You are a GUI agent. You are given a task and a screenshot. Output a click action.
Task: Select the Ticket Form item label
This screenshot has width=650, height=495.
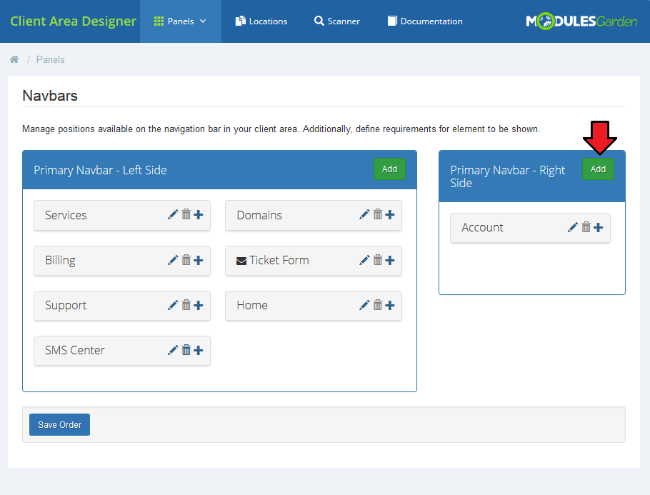click(279, 260)
